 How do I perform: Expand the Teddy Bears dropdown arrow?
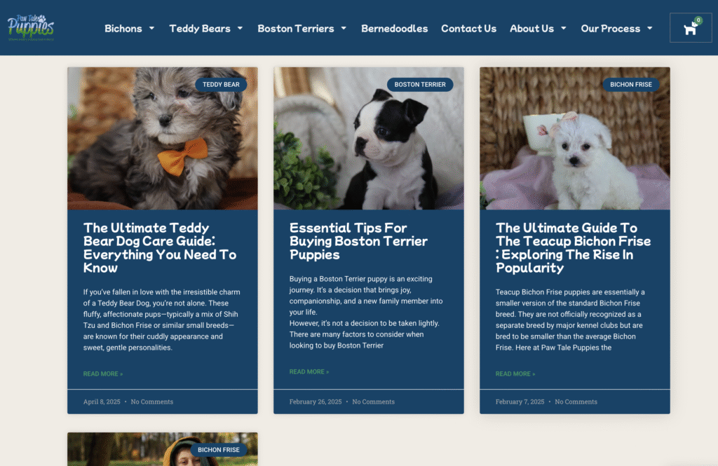pyautogui.click(x=240, y=29)
